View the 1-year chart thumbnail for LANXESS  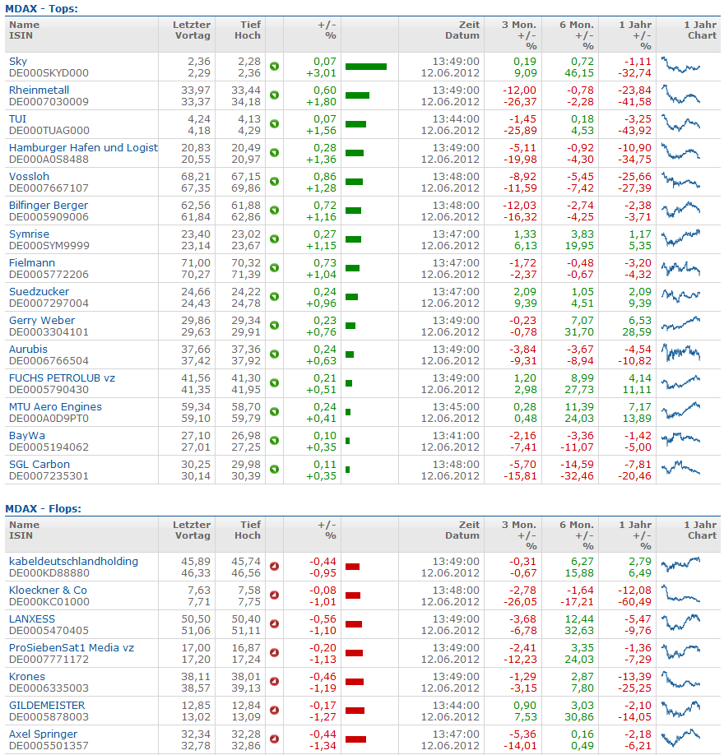[x=680, y=623]
